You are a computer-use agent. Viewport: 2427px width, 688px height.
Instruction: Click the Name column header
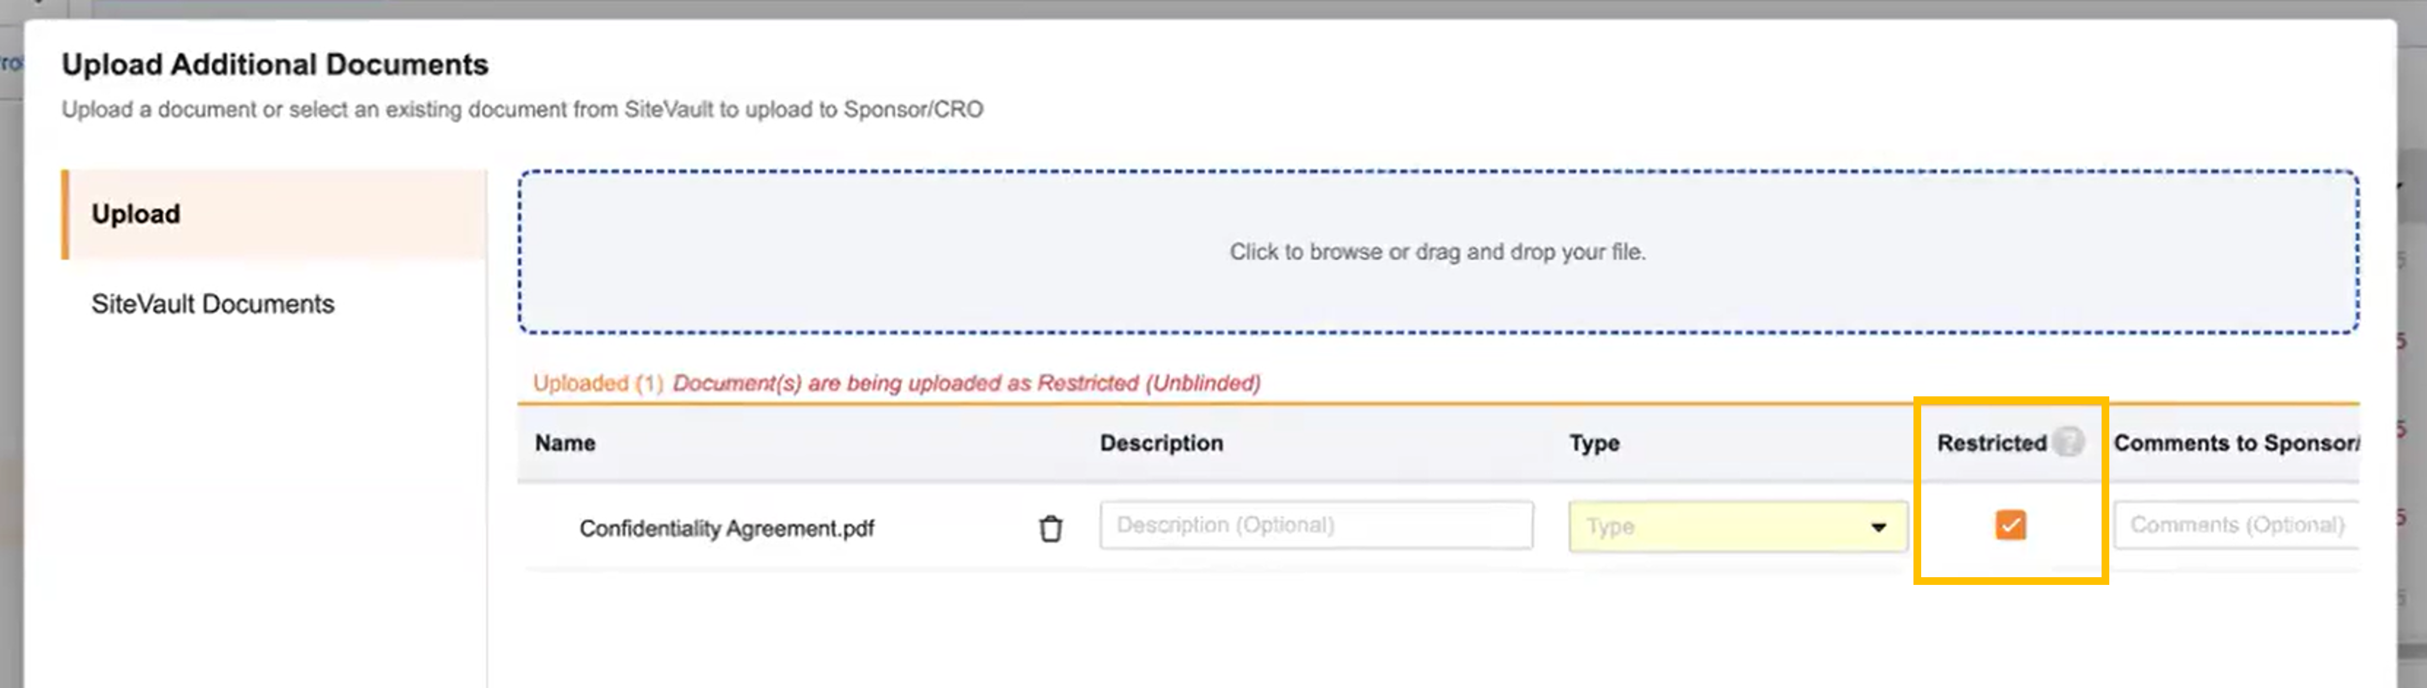point(565,443)
